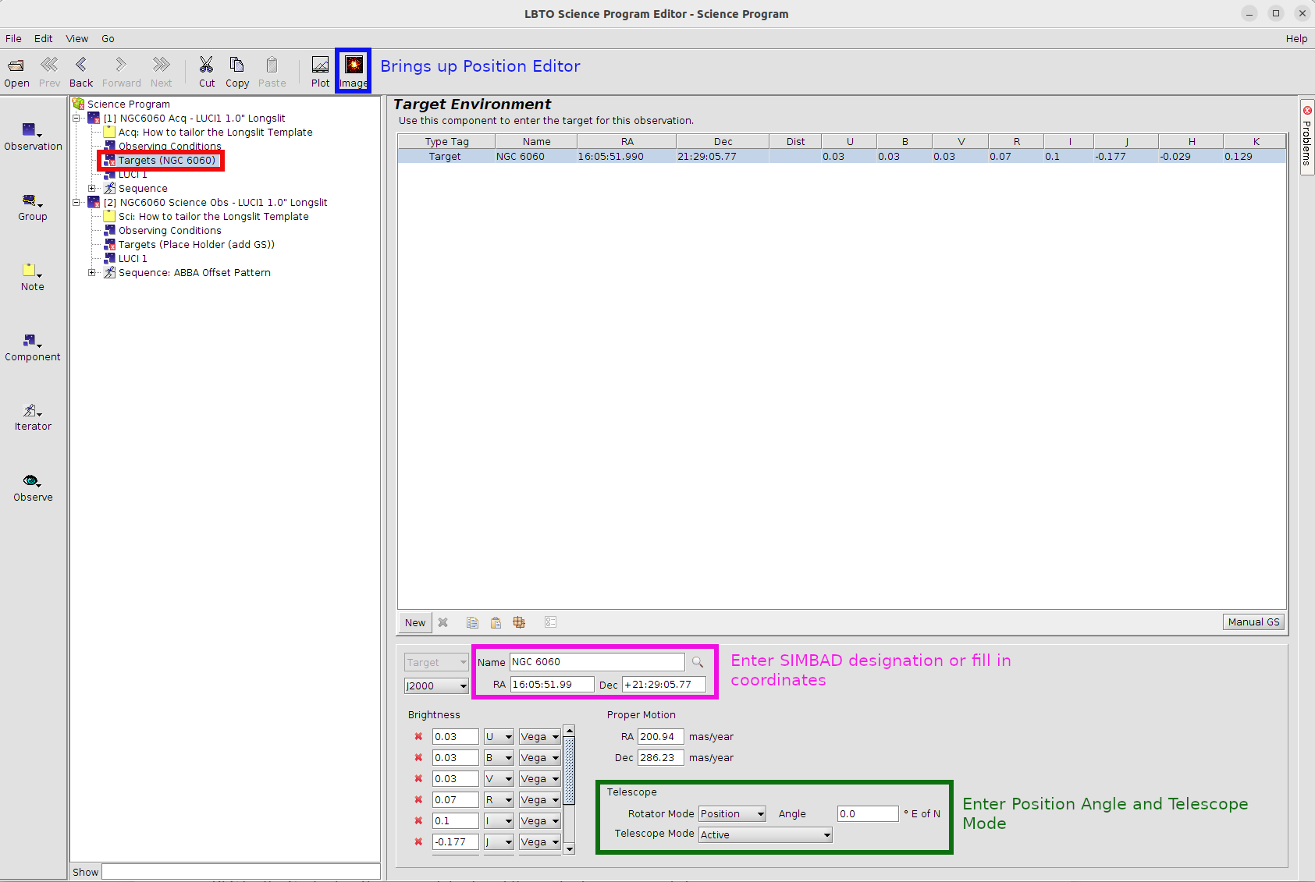
Task: Click the Position Angle input field
Action: (867, 814)
